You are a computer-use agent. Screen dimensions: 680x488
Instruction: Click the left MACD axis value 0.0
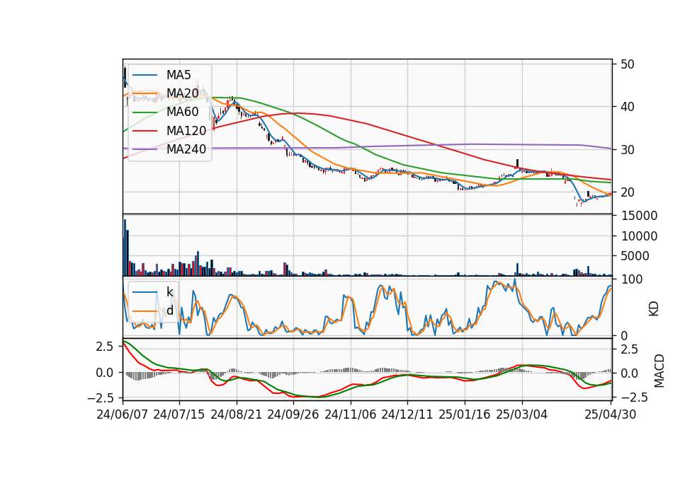(104, 373)
